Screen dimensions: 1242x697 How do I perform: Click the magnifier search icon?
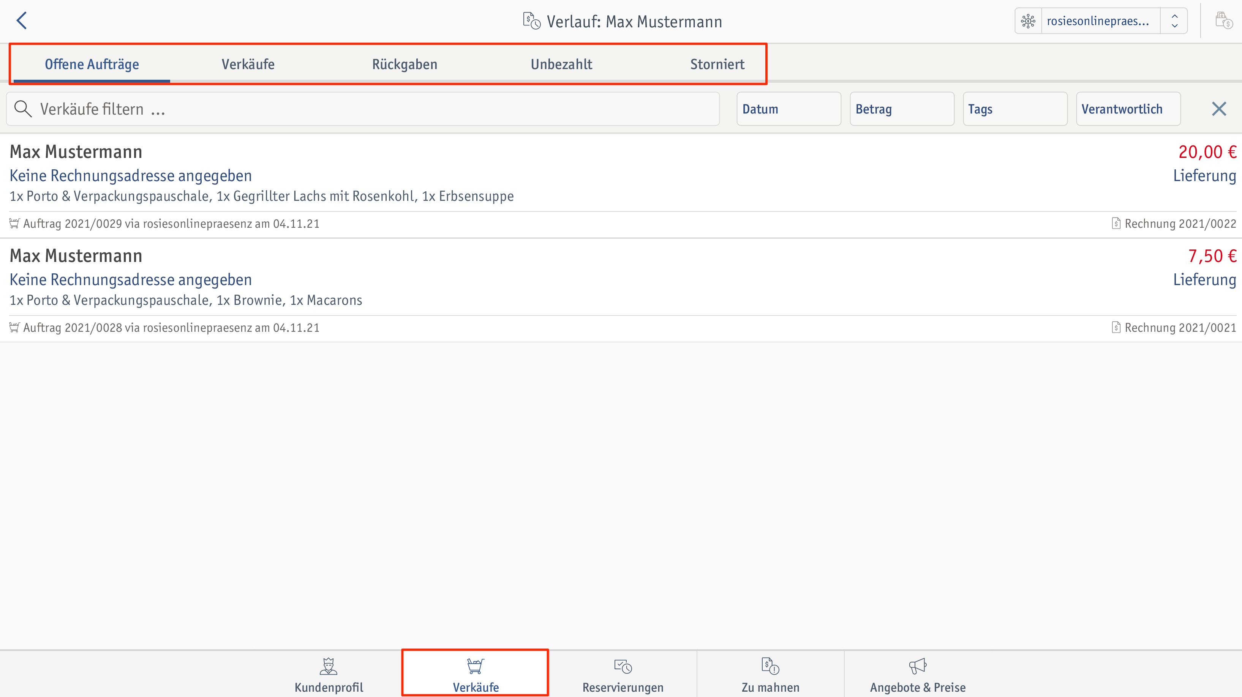[x=23, y=109]
